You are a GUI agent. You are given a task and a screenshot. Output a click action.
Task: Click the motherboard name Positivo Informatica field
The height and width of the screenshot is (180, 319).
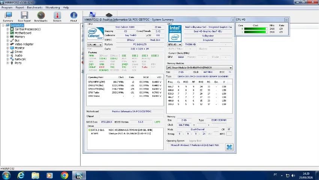(x=132, y=111)
